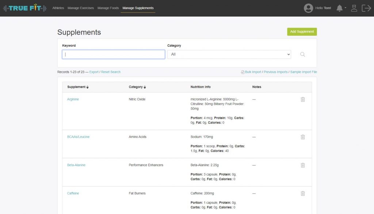Open the Bulk Import link
Image resolution: width=374 pixels, height=214 pixels.
coord(253,72)
